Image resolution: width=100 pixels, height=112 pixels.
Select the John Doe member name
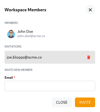point(25,31)
